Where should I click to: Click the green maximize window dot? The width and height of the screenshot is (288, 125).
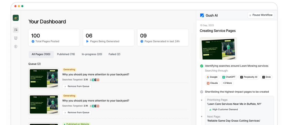pyautogui.click(x=22, y=6)
